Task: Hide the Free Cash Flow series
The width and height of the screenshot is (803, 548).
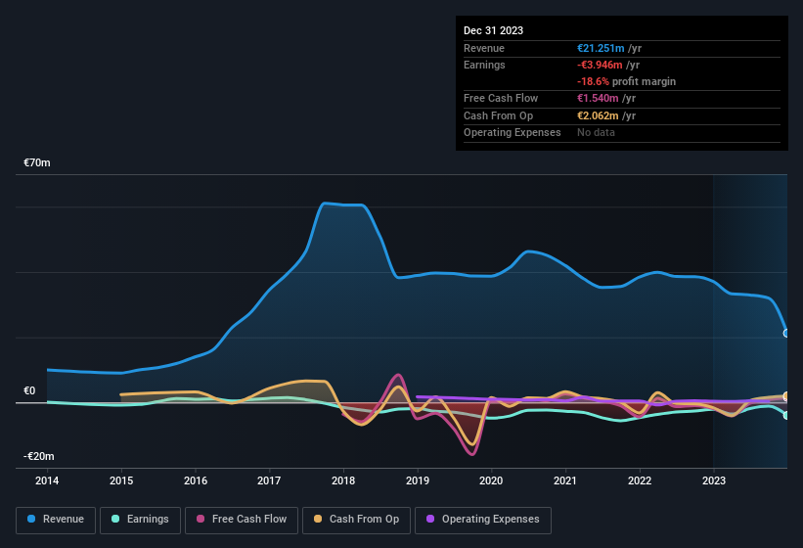Action: 240,520
